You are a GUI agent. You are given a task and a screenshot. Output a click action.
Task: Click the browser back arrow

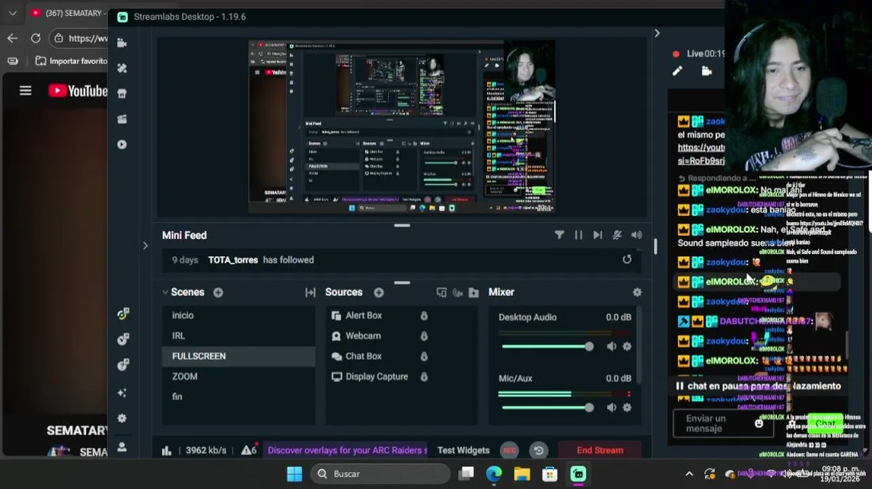point(12,38)
